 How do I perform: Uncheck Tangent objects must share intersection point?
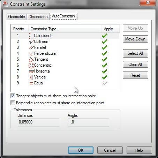(x=13, y=96)
